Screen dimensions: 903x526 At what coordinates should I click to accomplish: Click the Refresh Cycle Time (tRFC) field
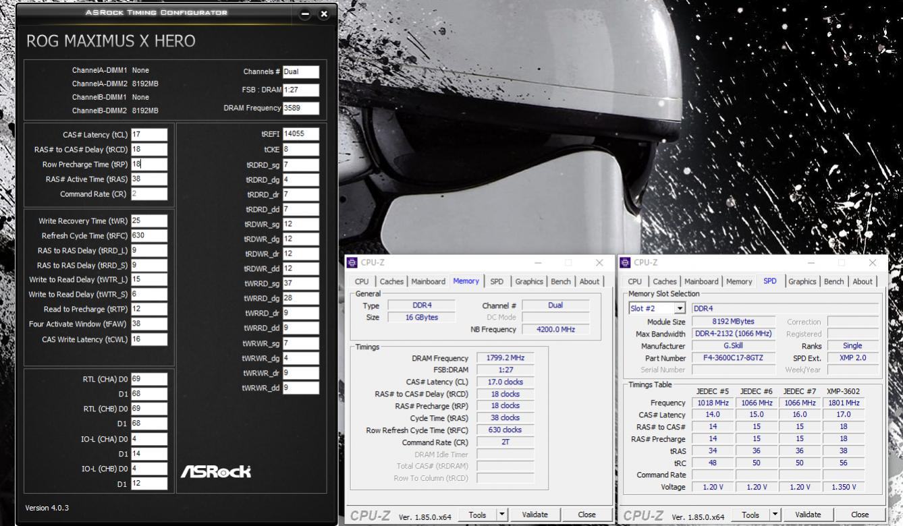pos(149,235)
